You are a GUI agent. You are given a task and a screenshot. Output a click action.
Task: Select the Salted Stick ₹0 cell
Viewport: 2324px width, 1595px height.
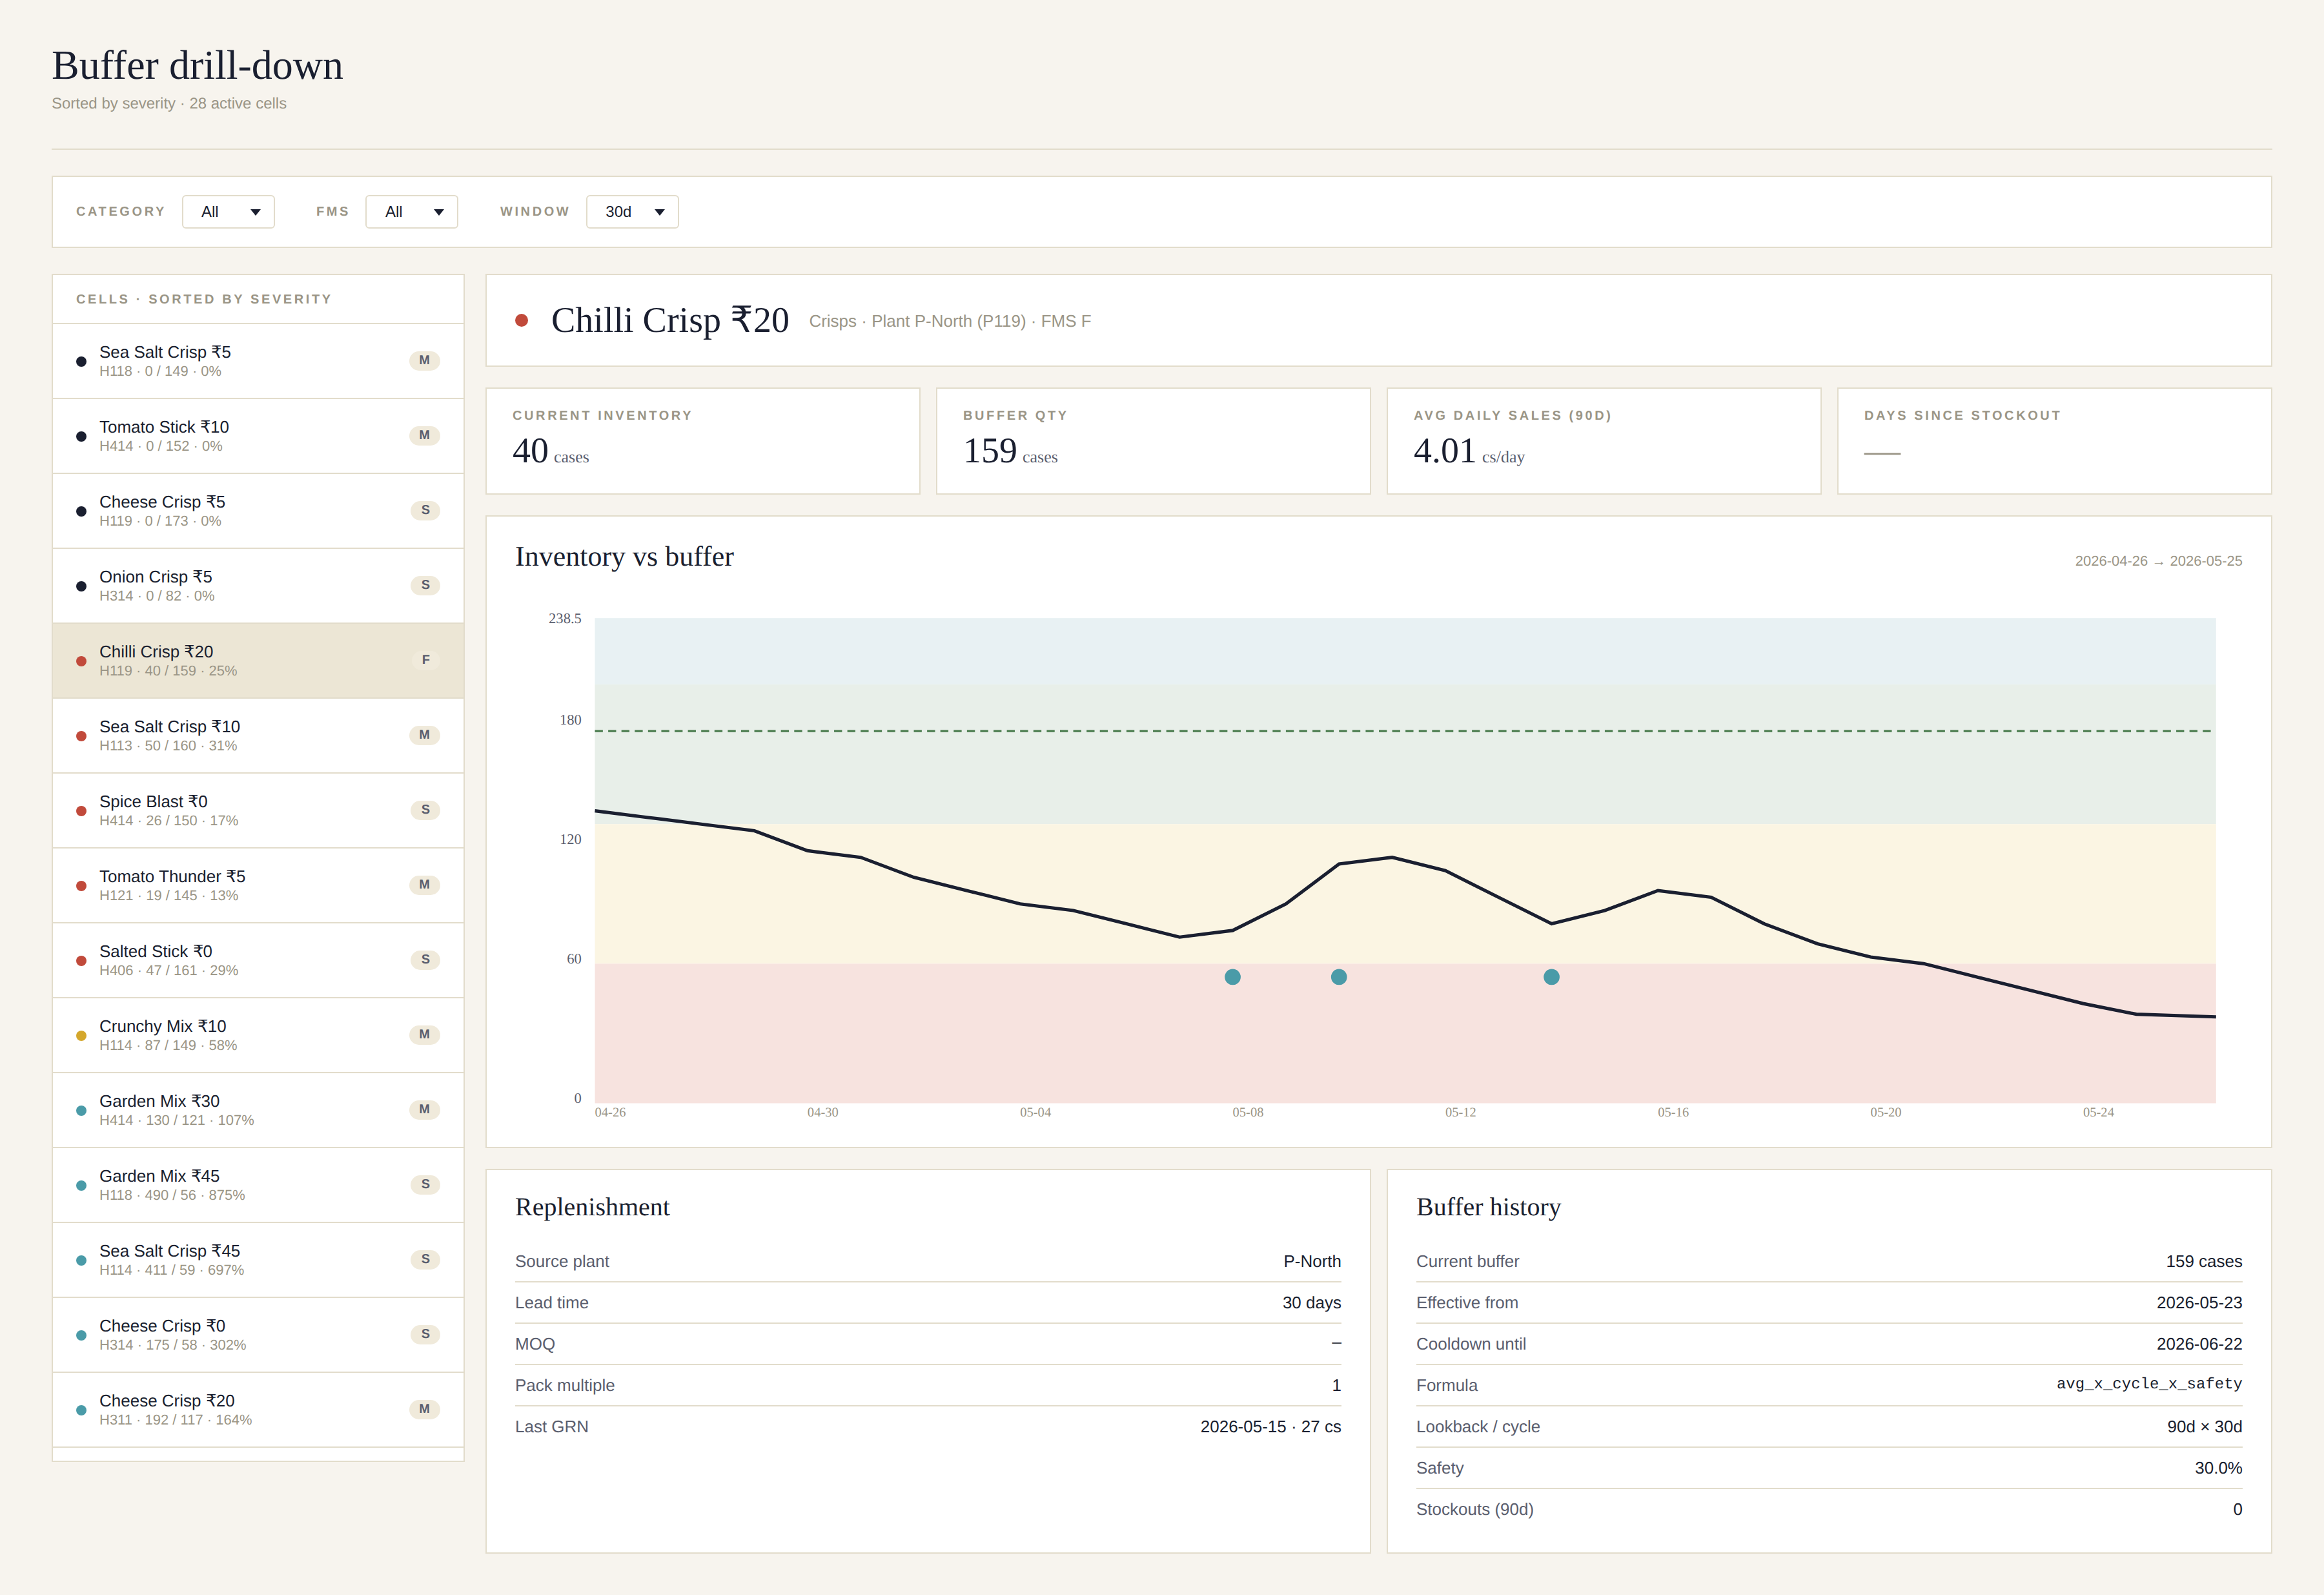[x=258, y=961]
